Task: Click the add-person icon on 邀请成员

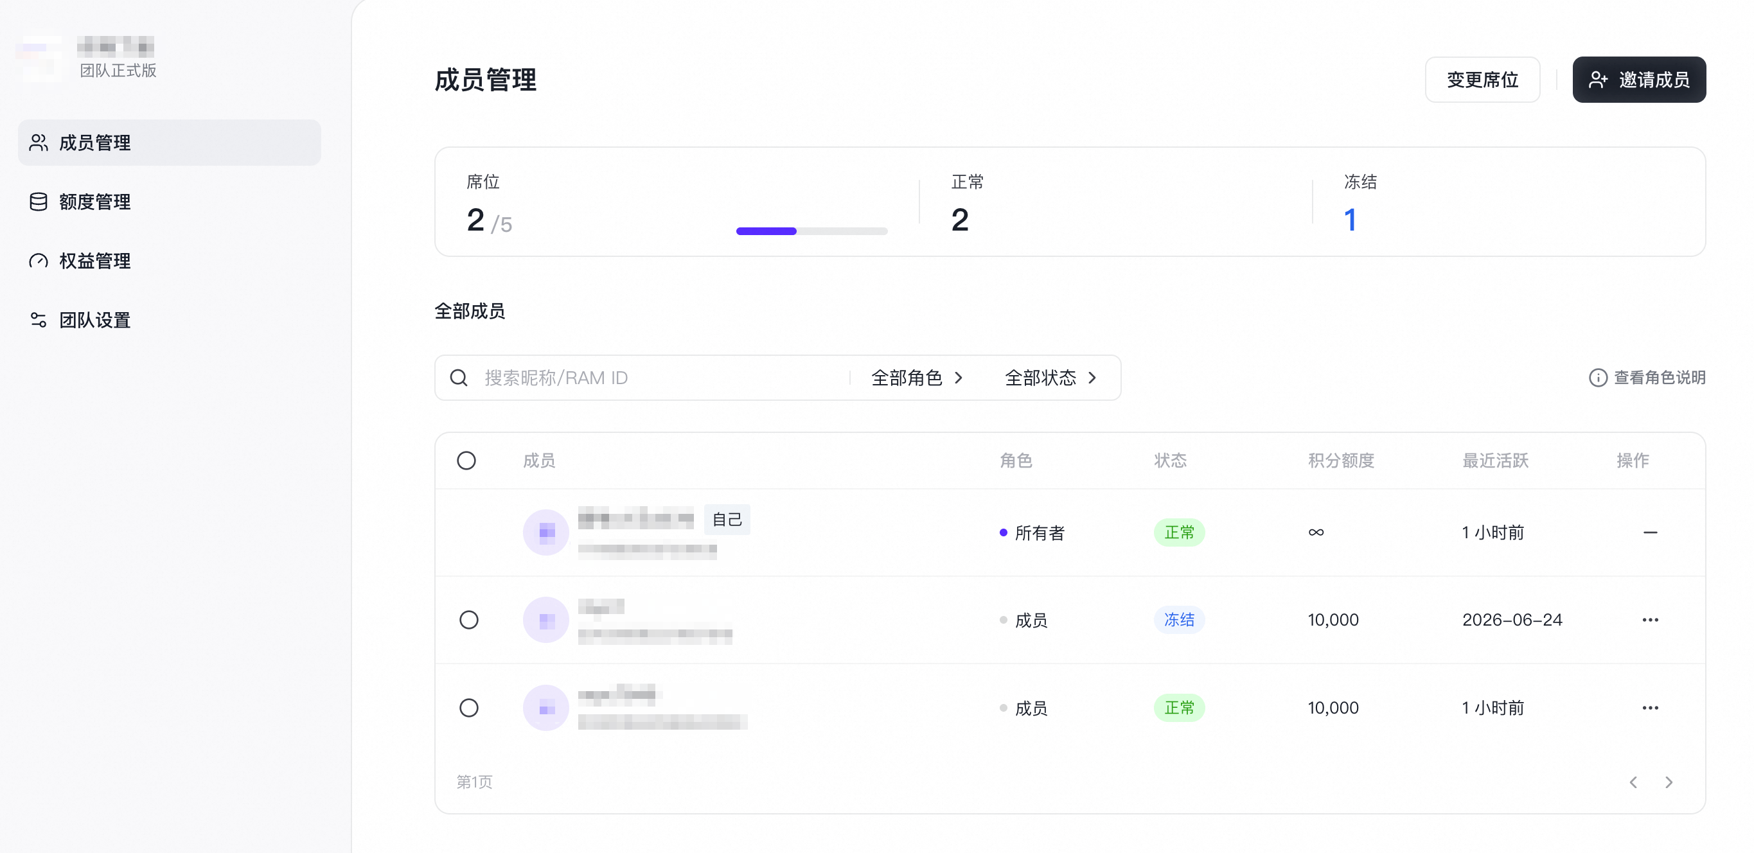Action: 1597,80
